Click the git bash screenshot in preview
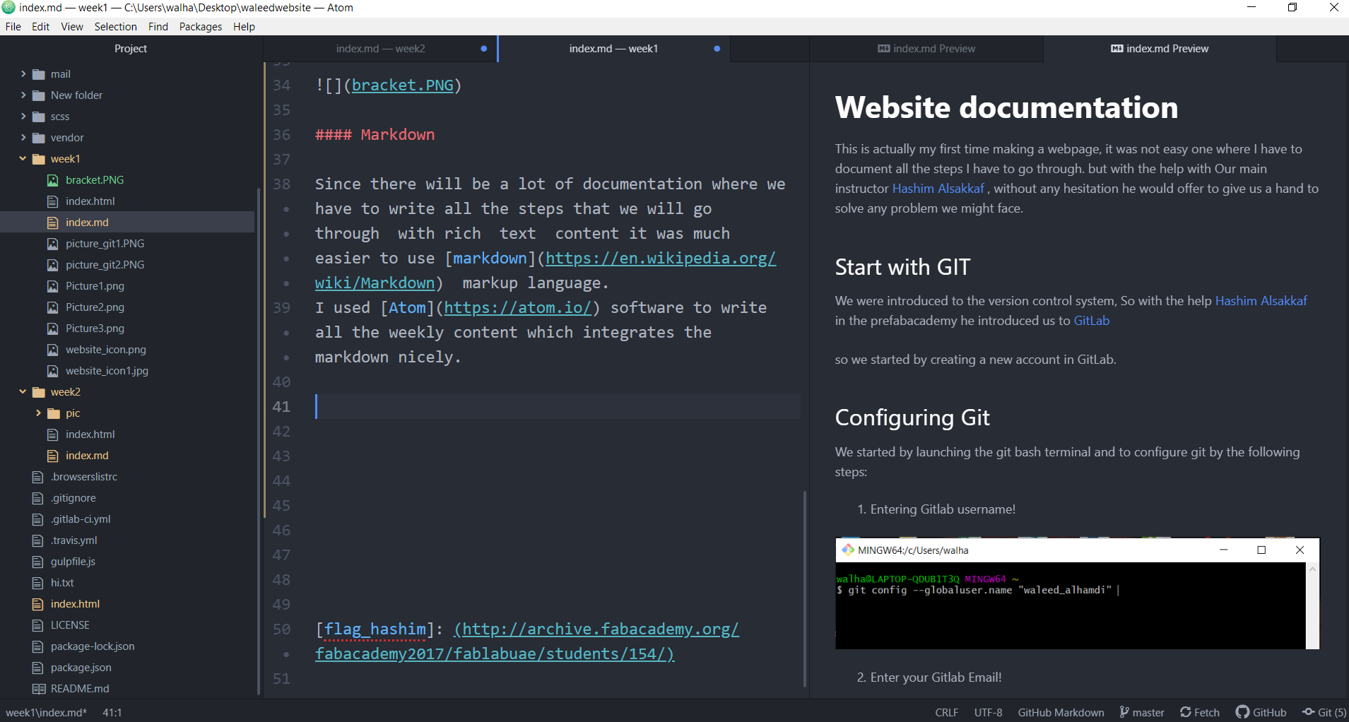 coord(1077,593)
